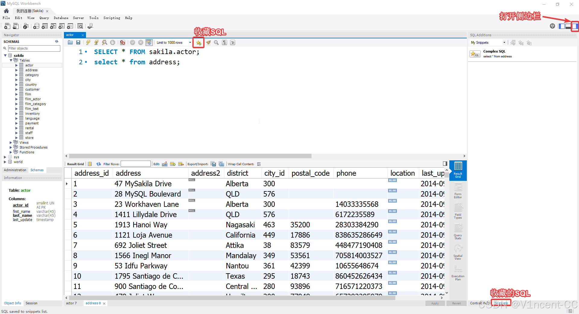Collapse the sakila schema
The height and width of the screenshot is (314, 579).
(x=5, y=56)
